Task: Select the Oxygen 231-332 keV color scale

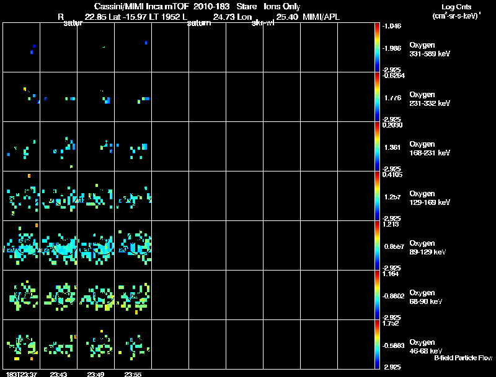Action: coord(378,97)
